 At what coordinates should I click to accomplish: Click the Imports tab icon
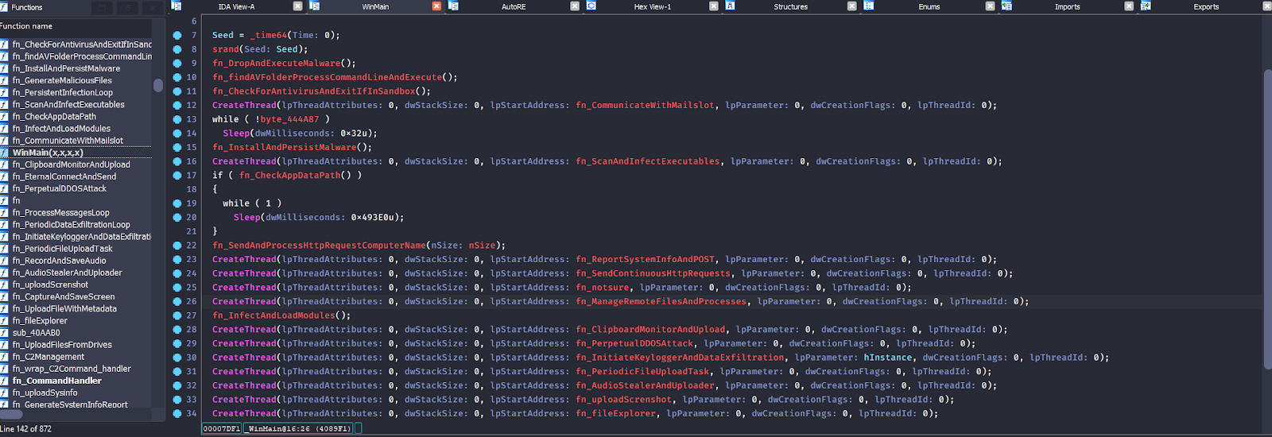click(x=1006, y=6)
